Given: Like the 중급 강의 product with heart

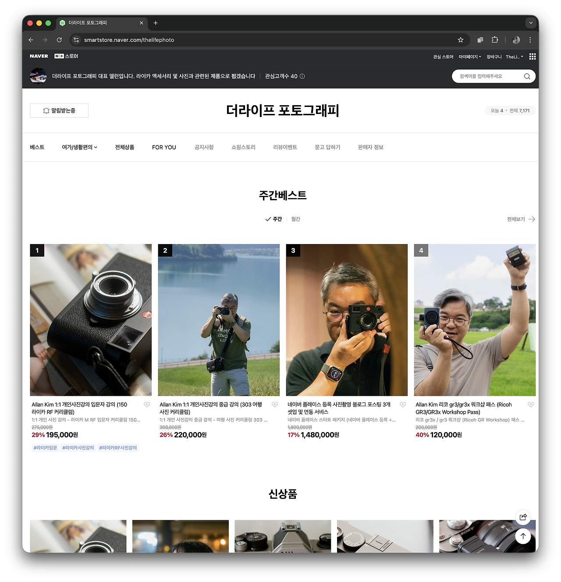Looking at the screenshot, I should 275,405.
